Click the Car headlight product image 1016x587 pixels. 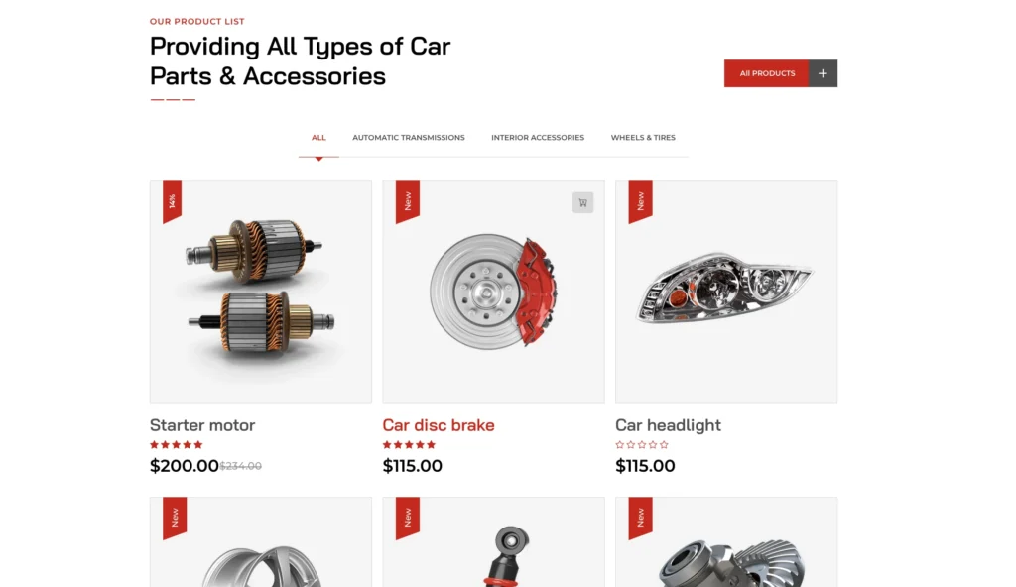pos(726,292)
